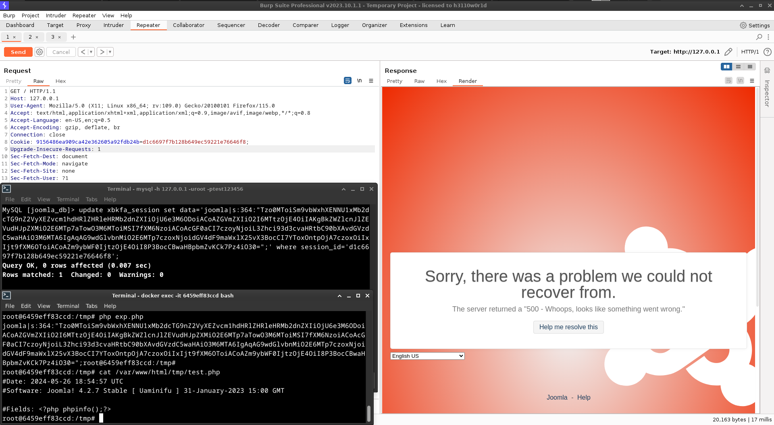774x425 pixels.
Task: Maximize the docker exec terminal window
Action: tap(358, 296)
